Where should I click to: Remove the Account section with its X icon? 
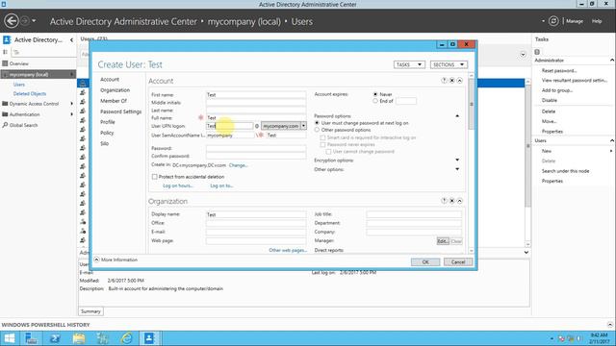click(451, 81)
